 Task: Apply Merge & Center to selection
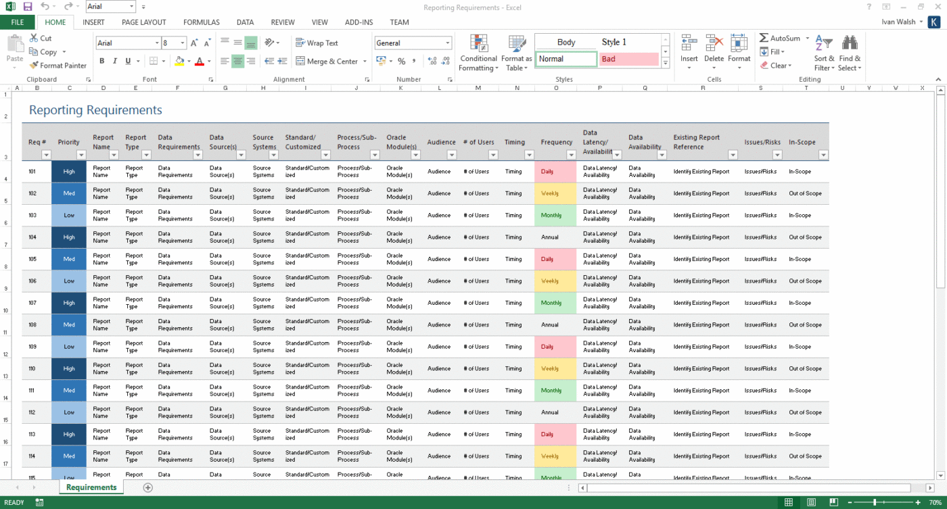click(x=327, y=61)
